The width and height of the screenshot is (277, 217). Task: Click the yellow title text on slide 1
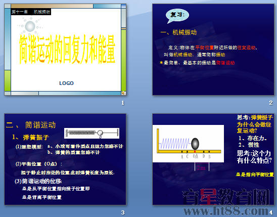coord(67,49)
